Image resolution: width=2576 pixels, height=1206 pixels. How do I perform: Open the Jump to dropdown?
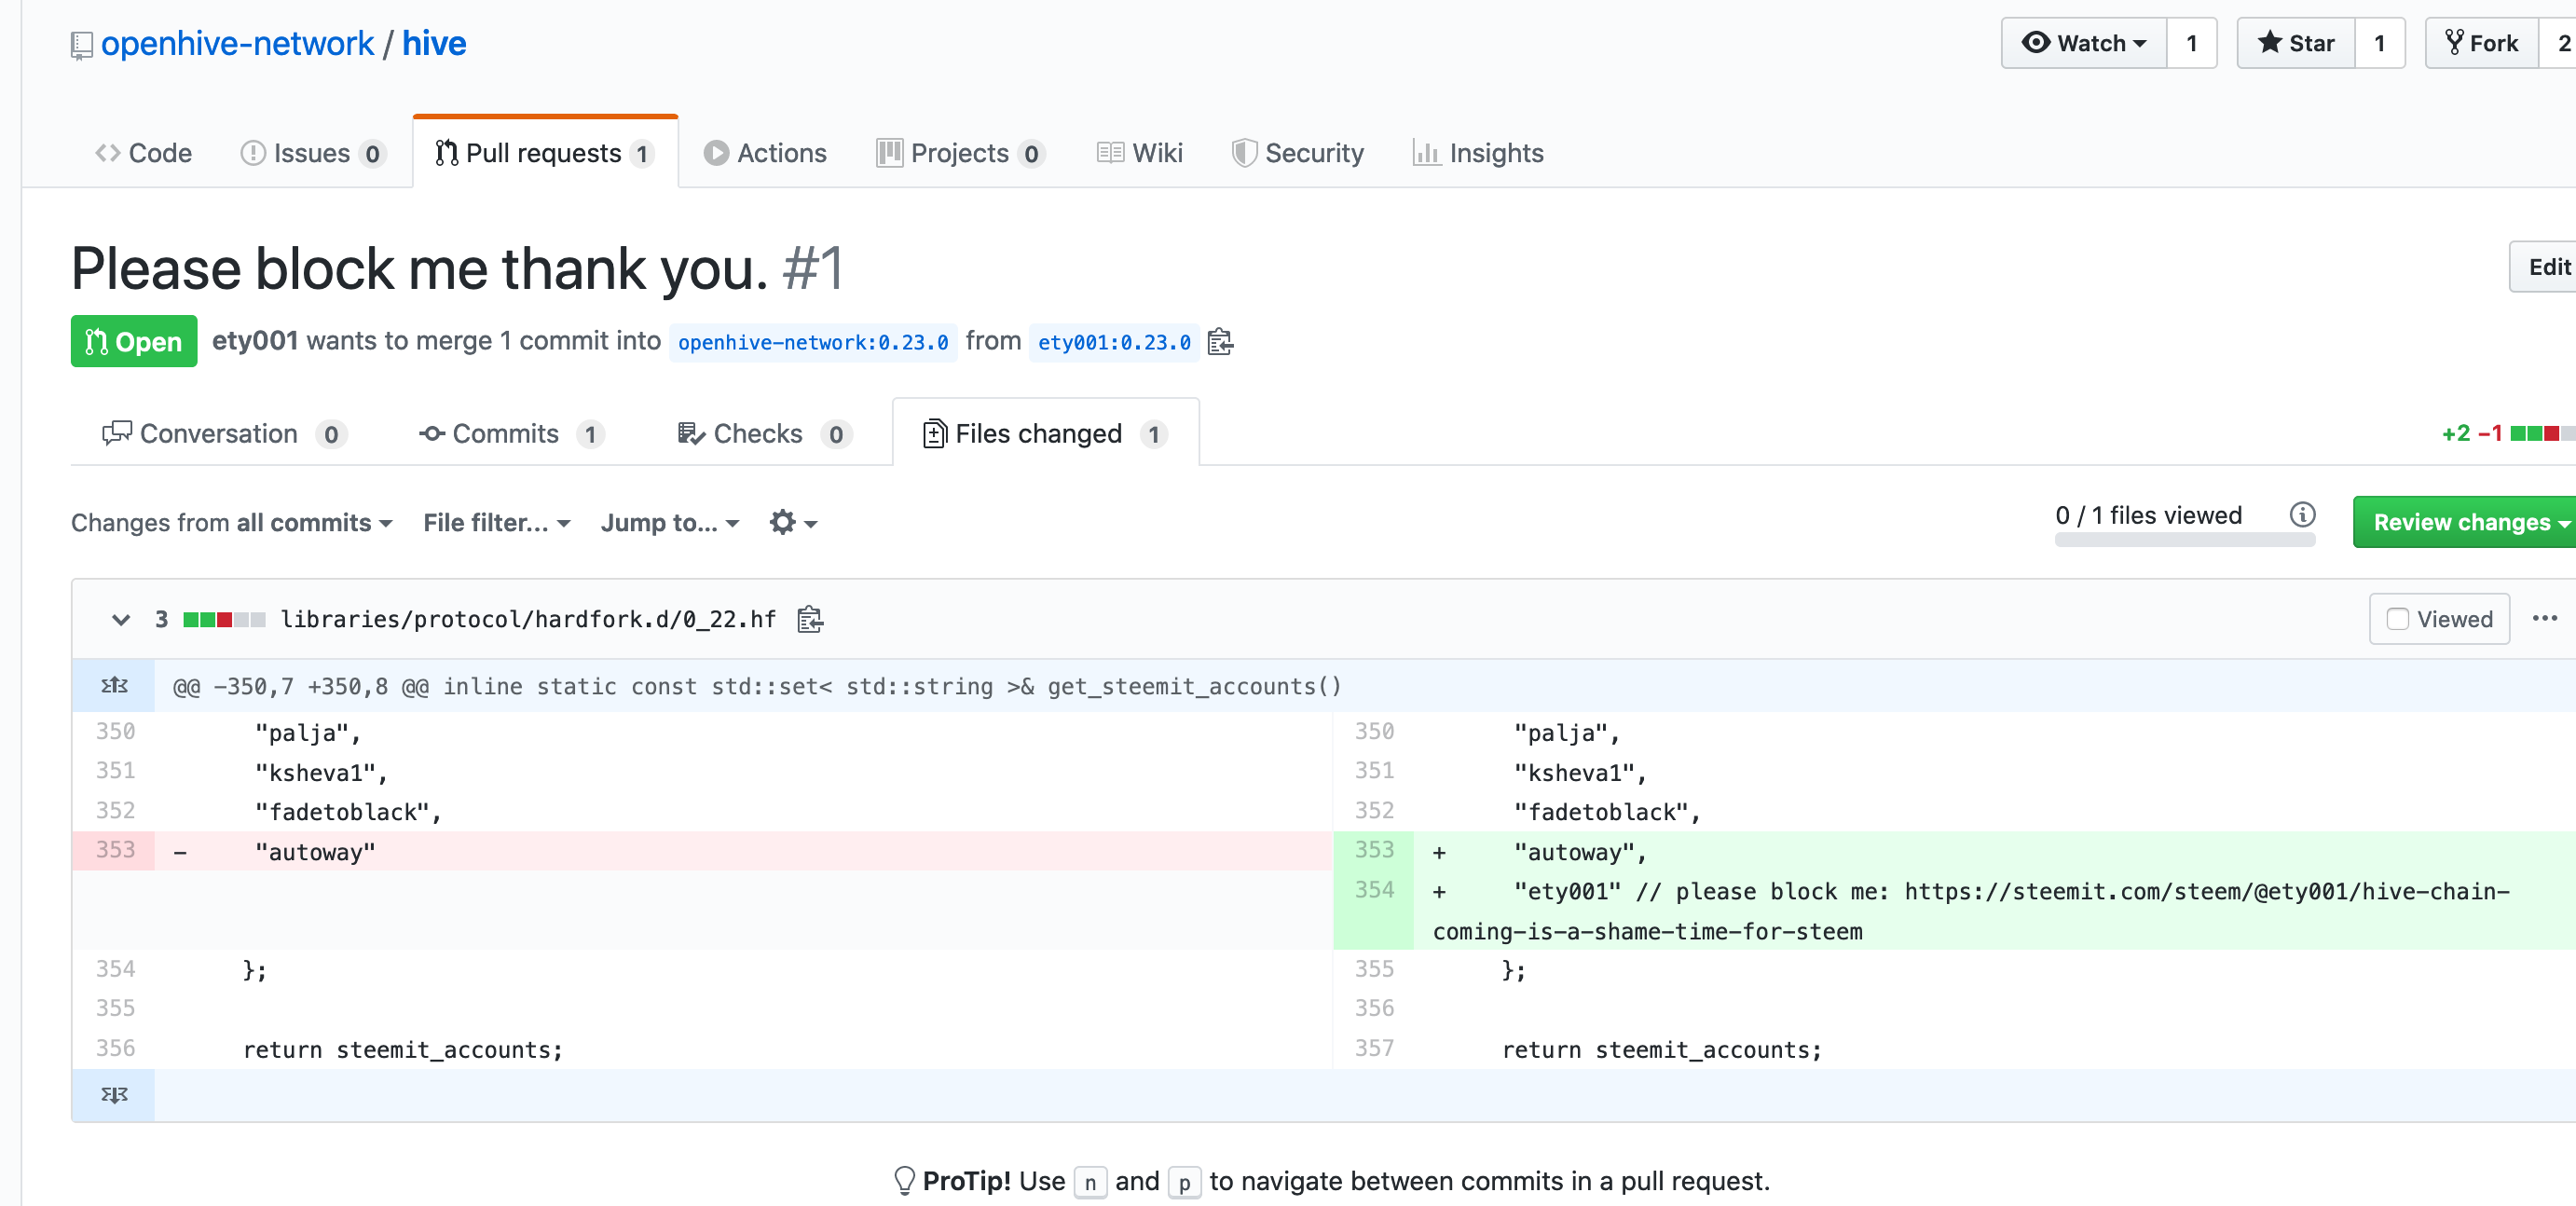pyautogui.click(x=670, y=523)
